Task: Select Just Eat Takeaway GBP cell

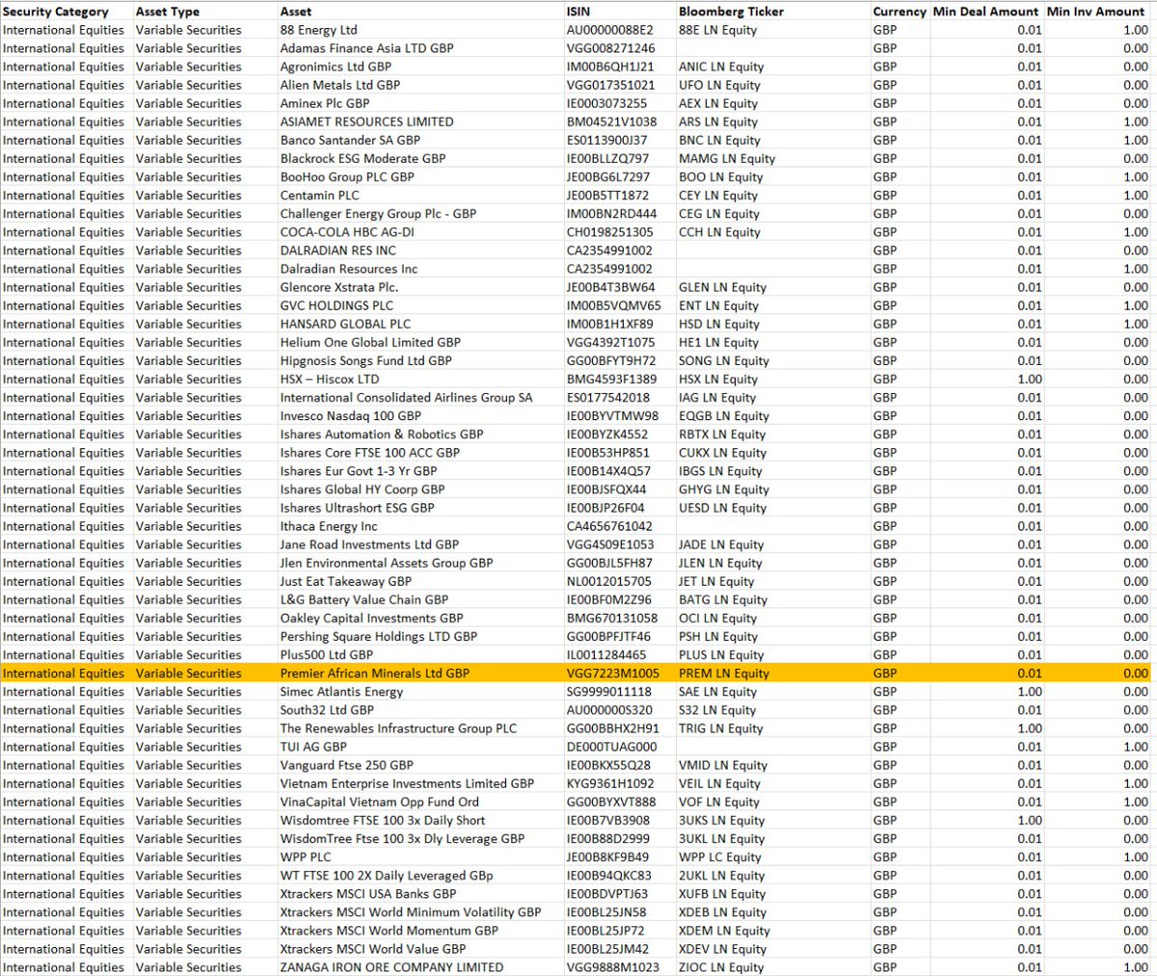Action: (345, 581)
